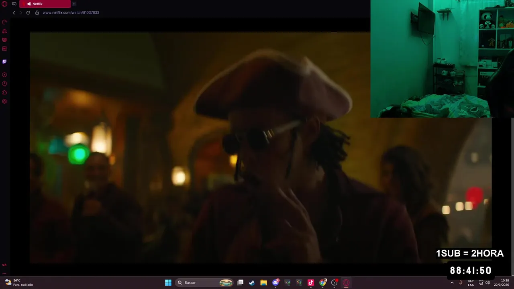Expand hidden system tray icons

pyautogui.click(x=452, y=283)
